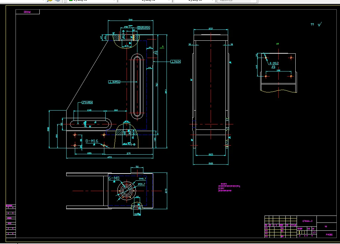Open the linetype ByLayer dropdown in middle toolbar

pos(145,1)
